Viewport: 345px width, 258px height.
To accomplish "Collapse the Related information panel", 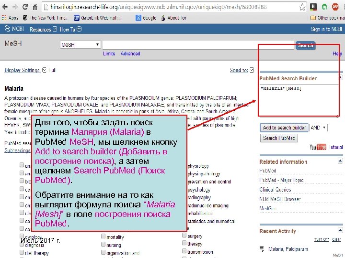I will (x=340, y=161).
